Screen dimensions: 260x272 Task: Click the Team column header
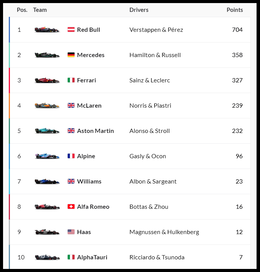(x=40, y=10)
